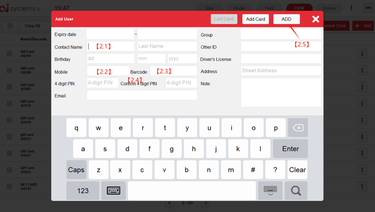Viewport: 375px width, 212px height.
Task: Open row options for Gift Card 08394
Action: point(362,53)
